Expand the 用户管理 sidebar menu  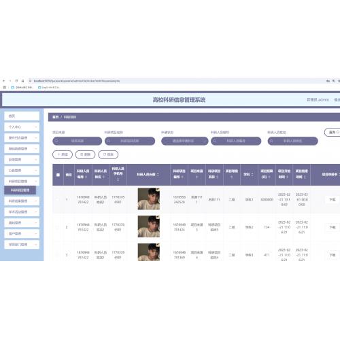point(22,234)
